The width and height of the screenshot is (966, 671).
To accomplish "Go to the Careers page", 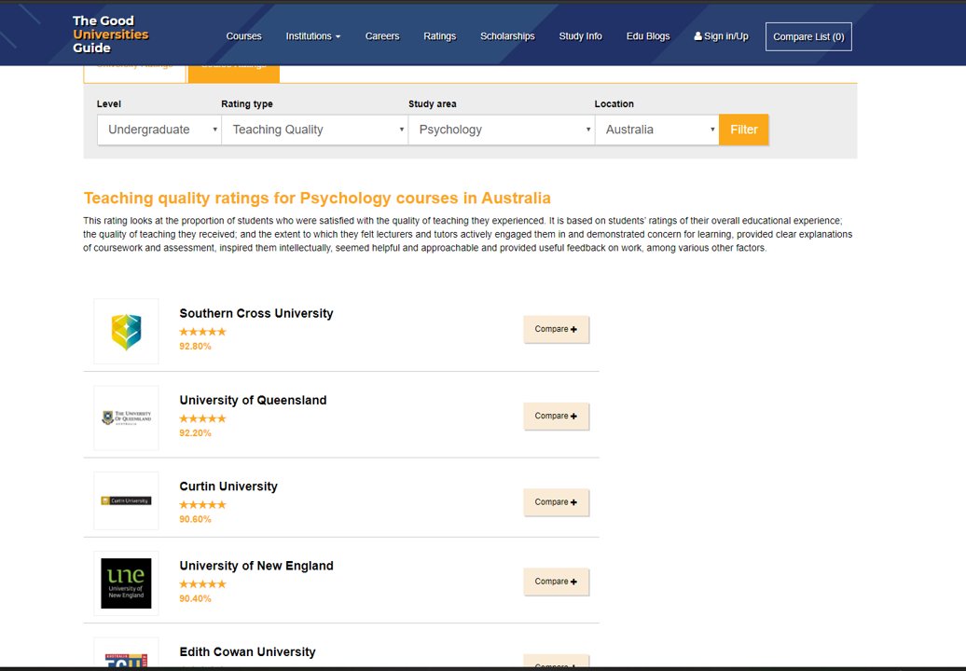I will click(382, 36).
